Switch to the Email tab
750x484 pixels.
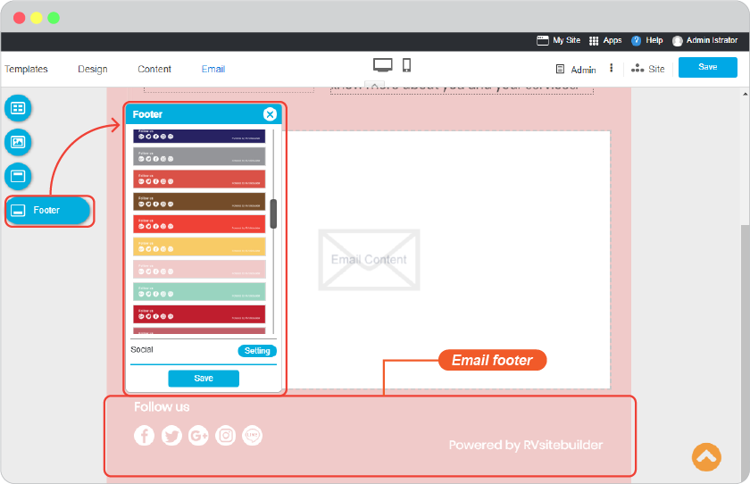[213, 69]
